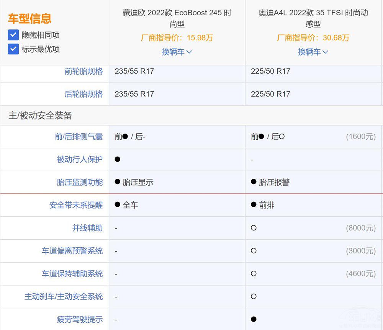This screenshot has height=330, width=383.
Task: Click the 后轮胎规格 row label
Action: (83, 94)
